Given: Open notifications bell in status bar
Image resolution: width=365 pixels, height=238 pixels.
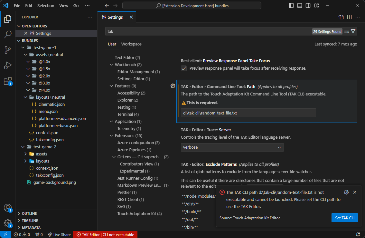Looking at the screenshot, I should 358,234.
